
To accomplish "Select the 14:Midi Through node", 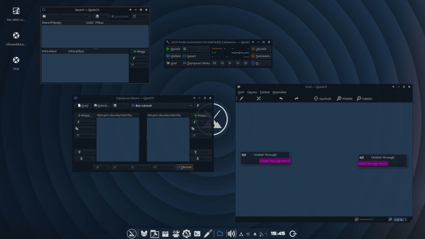I will 265,155.
